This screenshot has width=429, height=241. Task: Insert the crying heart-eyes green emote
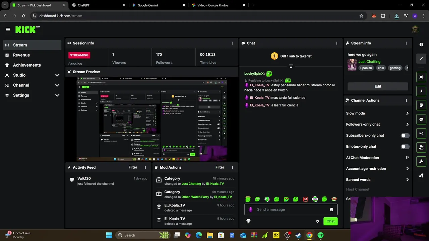(286, 199)
